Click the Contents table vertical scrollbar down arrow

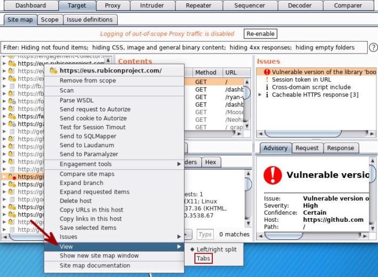pos(247,126)
